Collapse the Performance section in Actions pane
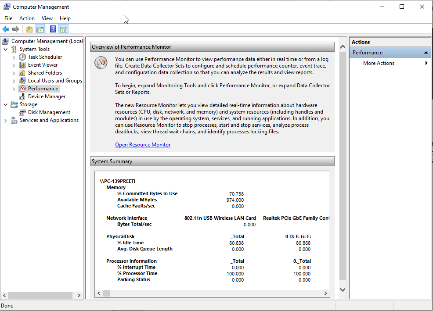This screenshot has width=433, height=311. click(x=426, y=53)
